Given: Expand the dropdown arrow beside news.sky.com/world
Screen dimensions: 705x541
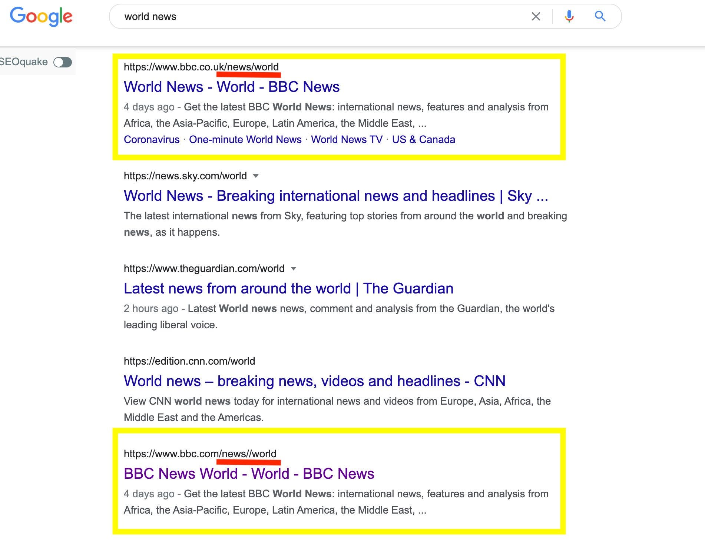Looking at the screenshot, I should point(256,176).
